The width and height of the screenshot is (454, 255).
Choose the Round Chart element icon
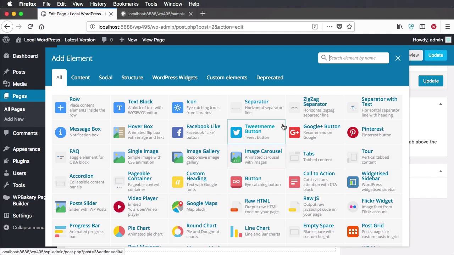point(178,231)
